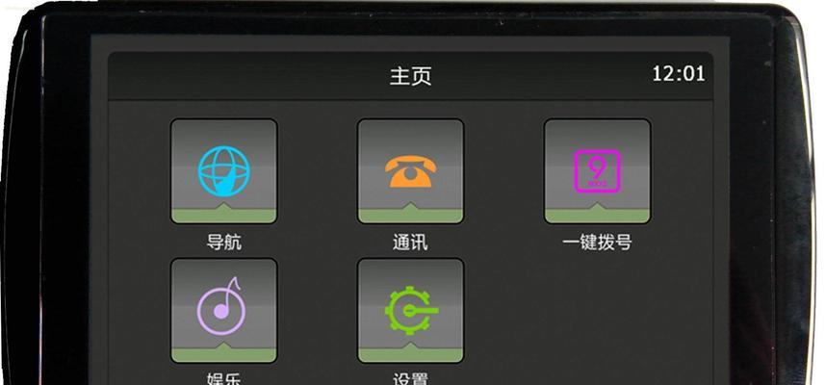Click green strip under the speed-dial tile
Image resolution: width=825 pixels, height=385 pixels.
tap(597, 216)
